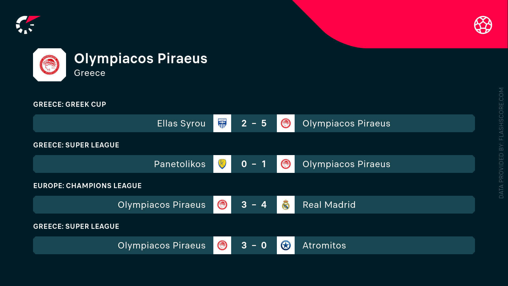Click the Flashscore logo icon
The width and height of the screenshot is (508, 286).
(x=27, y=25)
